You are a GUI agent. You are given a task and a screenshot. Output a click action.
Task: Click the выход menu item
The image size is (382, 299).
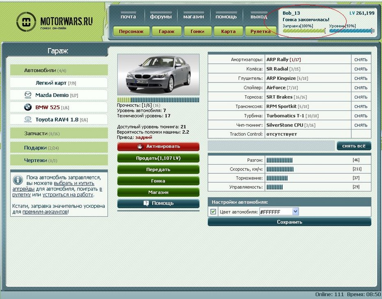click(x=259, y=16)
